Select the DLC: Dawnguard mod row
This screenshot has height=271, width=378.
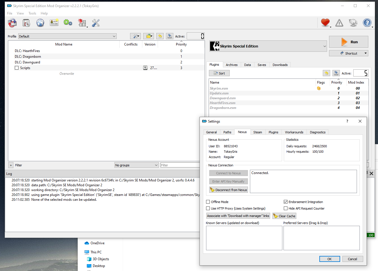(x=106, y=62)
